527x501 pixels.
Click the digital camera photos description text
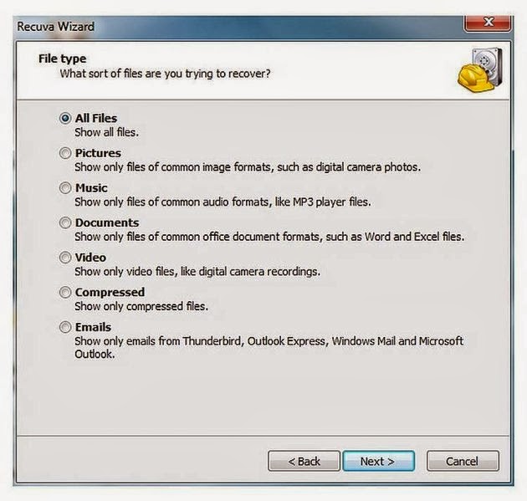pyautogui.click(x=248, y=167)
